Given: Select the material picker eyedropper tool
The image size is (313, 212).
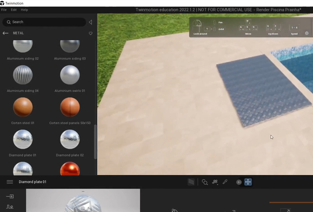Looking at the screenshot, I should 225,182.
